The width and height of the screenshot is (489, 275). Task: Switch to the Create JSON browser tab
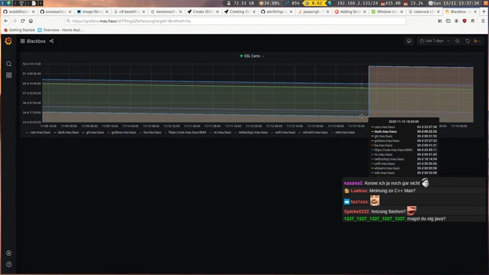(x=203, y=11)
